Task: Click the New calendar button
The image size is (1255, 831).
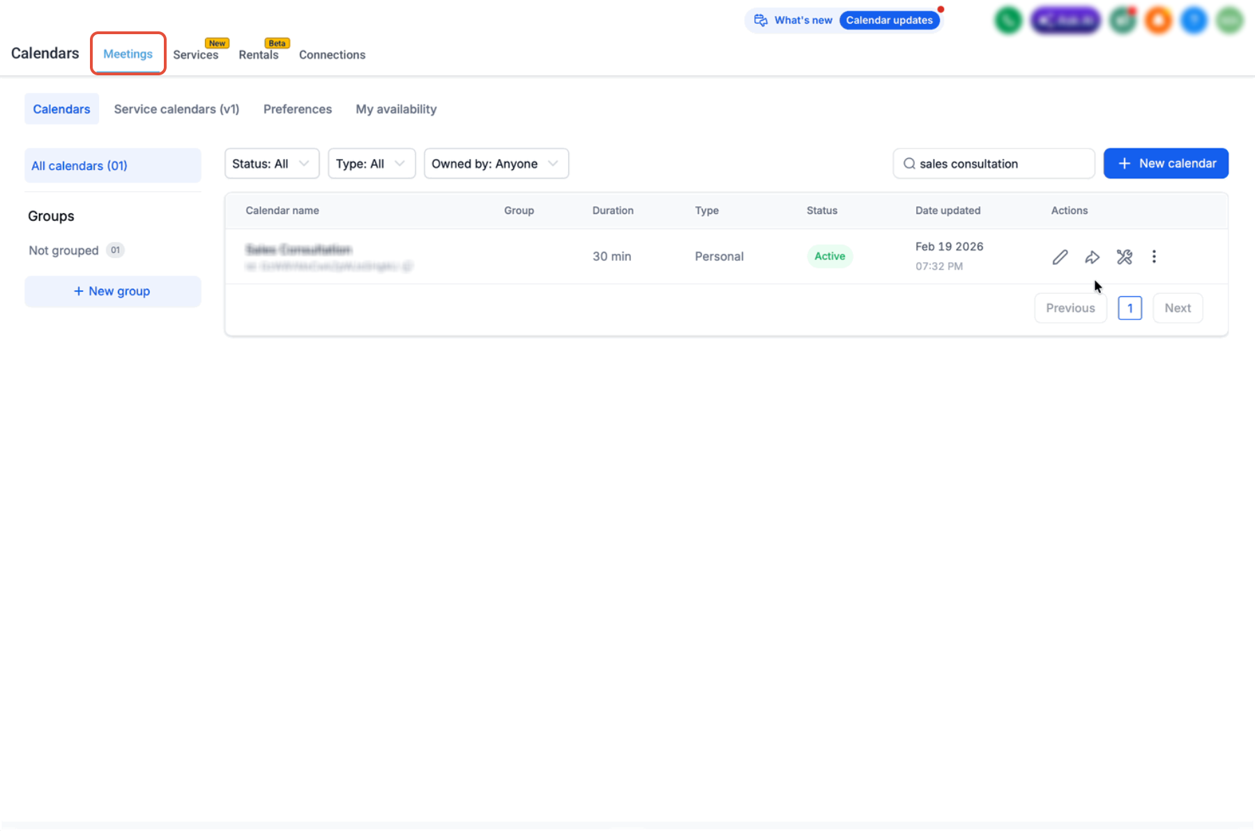Action: 1166,163
